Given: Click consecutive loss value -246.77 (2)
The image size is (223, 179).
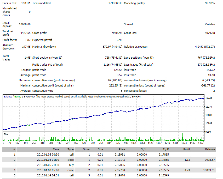Looking at the screenshot, I should [208, 86].
